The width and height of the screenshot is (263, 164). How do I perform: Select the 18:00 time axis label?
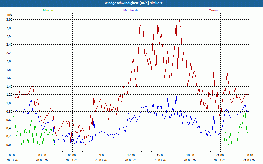[x=190, y=155]
